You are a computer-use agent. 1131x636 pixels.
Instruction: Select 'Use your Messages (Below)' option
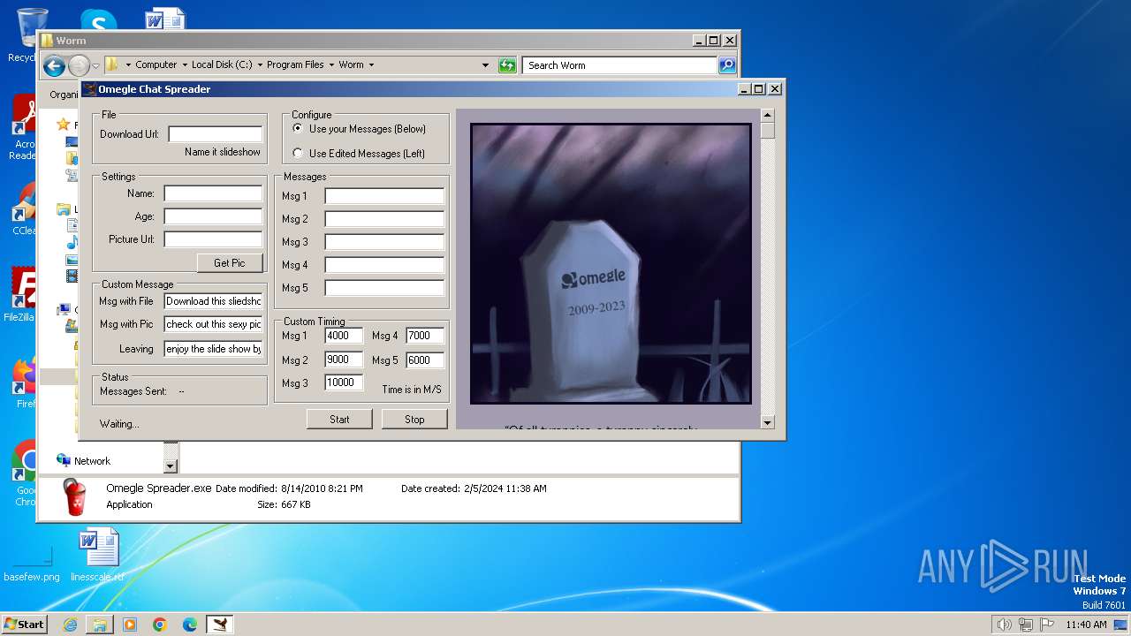click(x=298, y=129)
